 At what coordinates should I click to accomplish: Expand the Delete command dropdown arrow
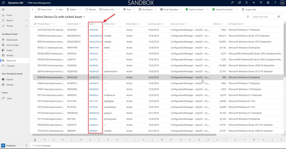click(80, 10)
